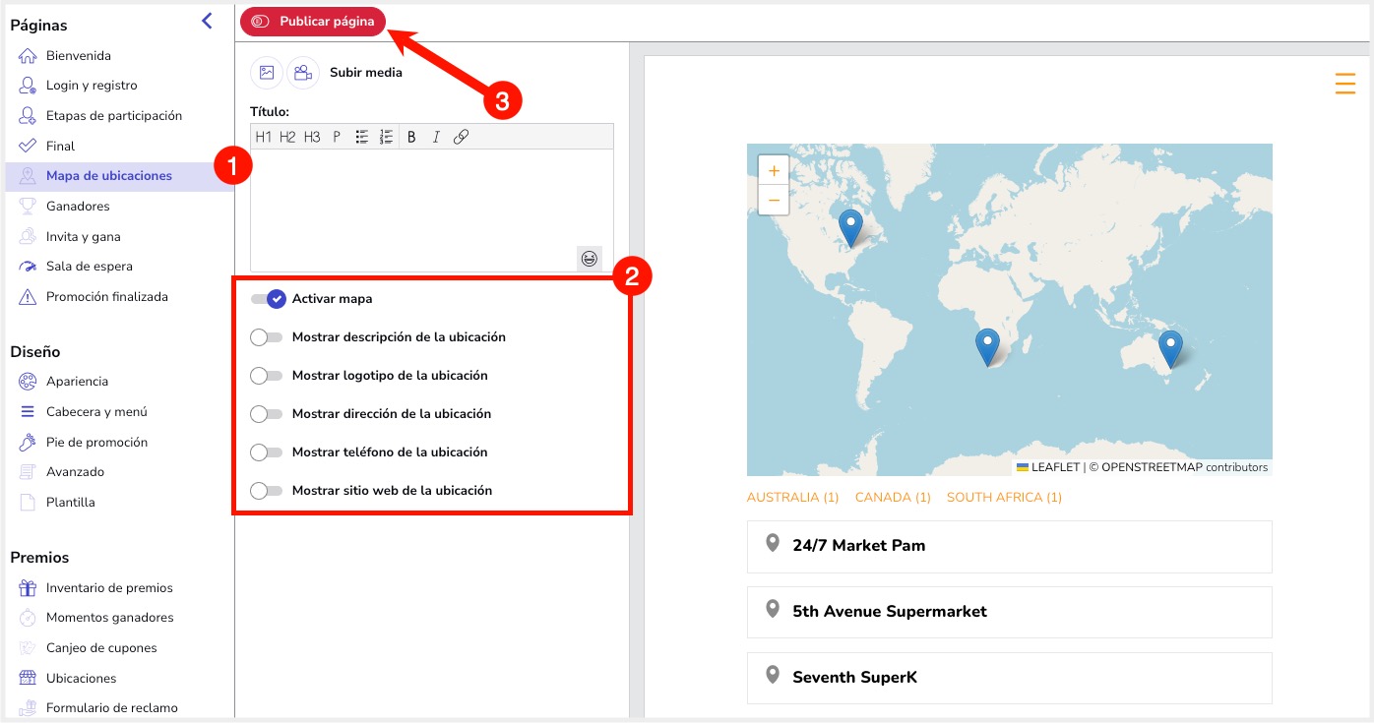
Task: Click the Publicar página button
Action: point(313,21)
